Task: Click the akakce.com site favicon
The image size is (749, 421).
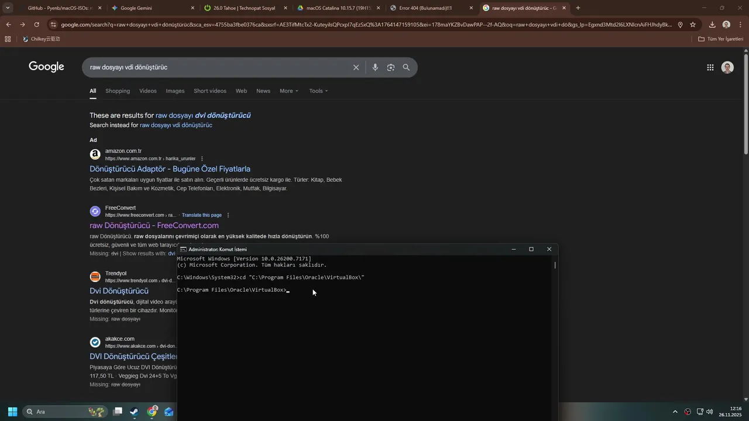Action: (95, 342)
